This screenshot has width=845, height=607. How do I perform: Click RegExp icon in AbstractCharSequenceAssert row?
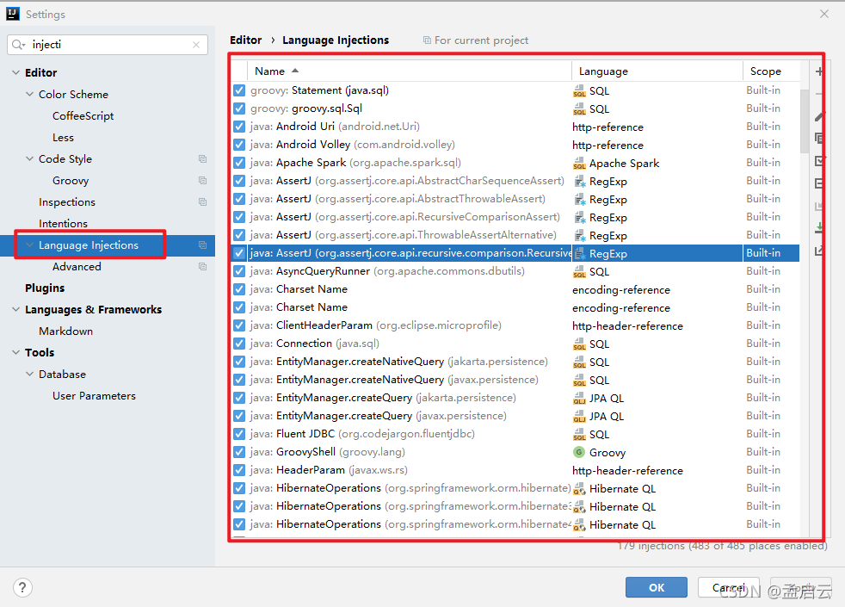[580, 181]
